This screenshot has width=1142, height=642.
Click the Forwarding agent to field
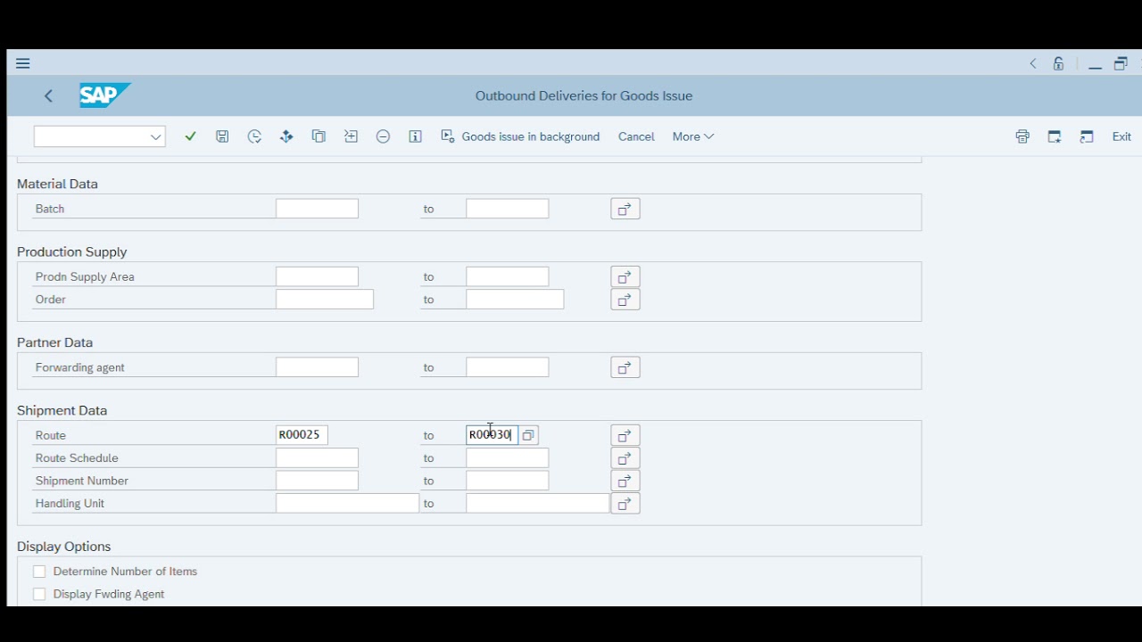[507, 367]
